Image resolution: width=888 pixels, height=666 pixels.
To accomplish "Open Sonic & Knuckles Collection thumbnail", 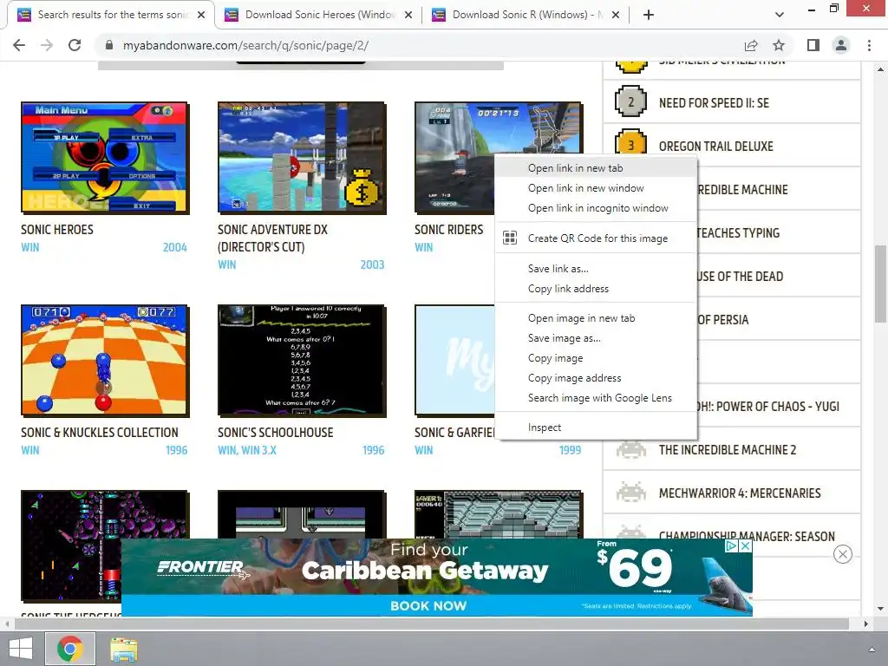I will 105,360.
